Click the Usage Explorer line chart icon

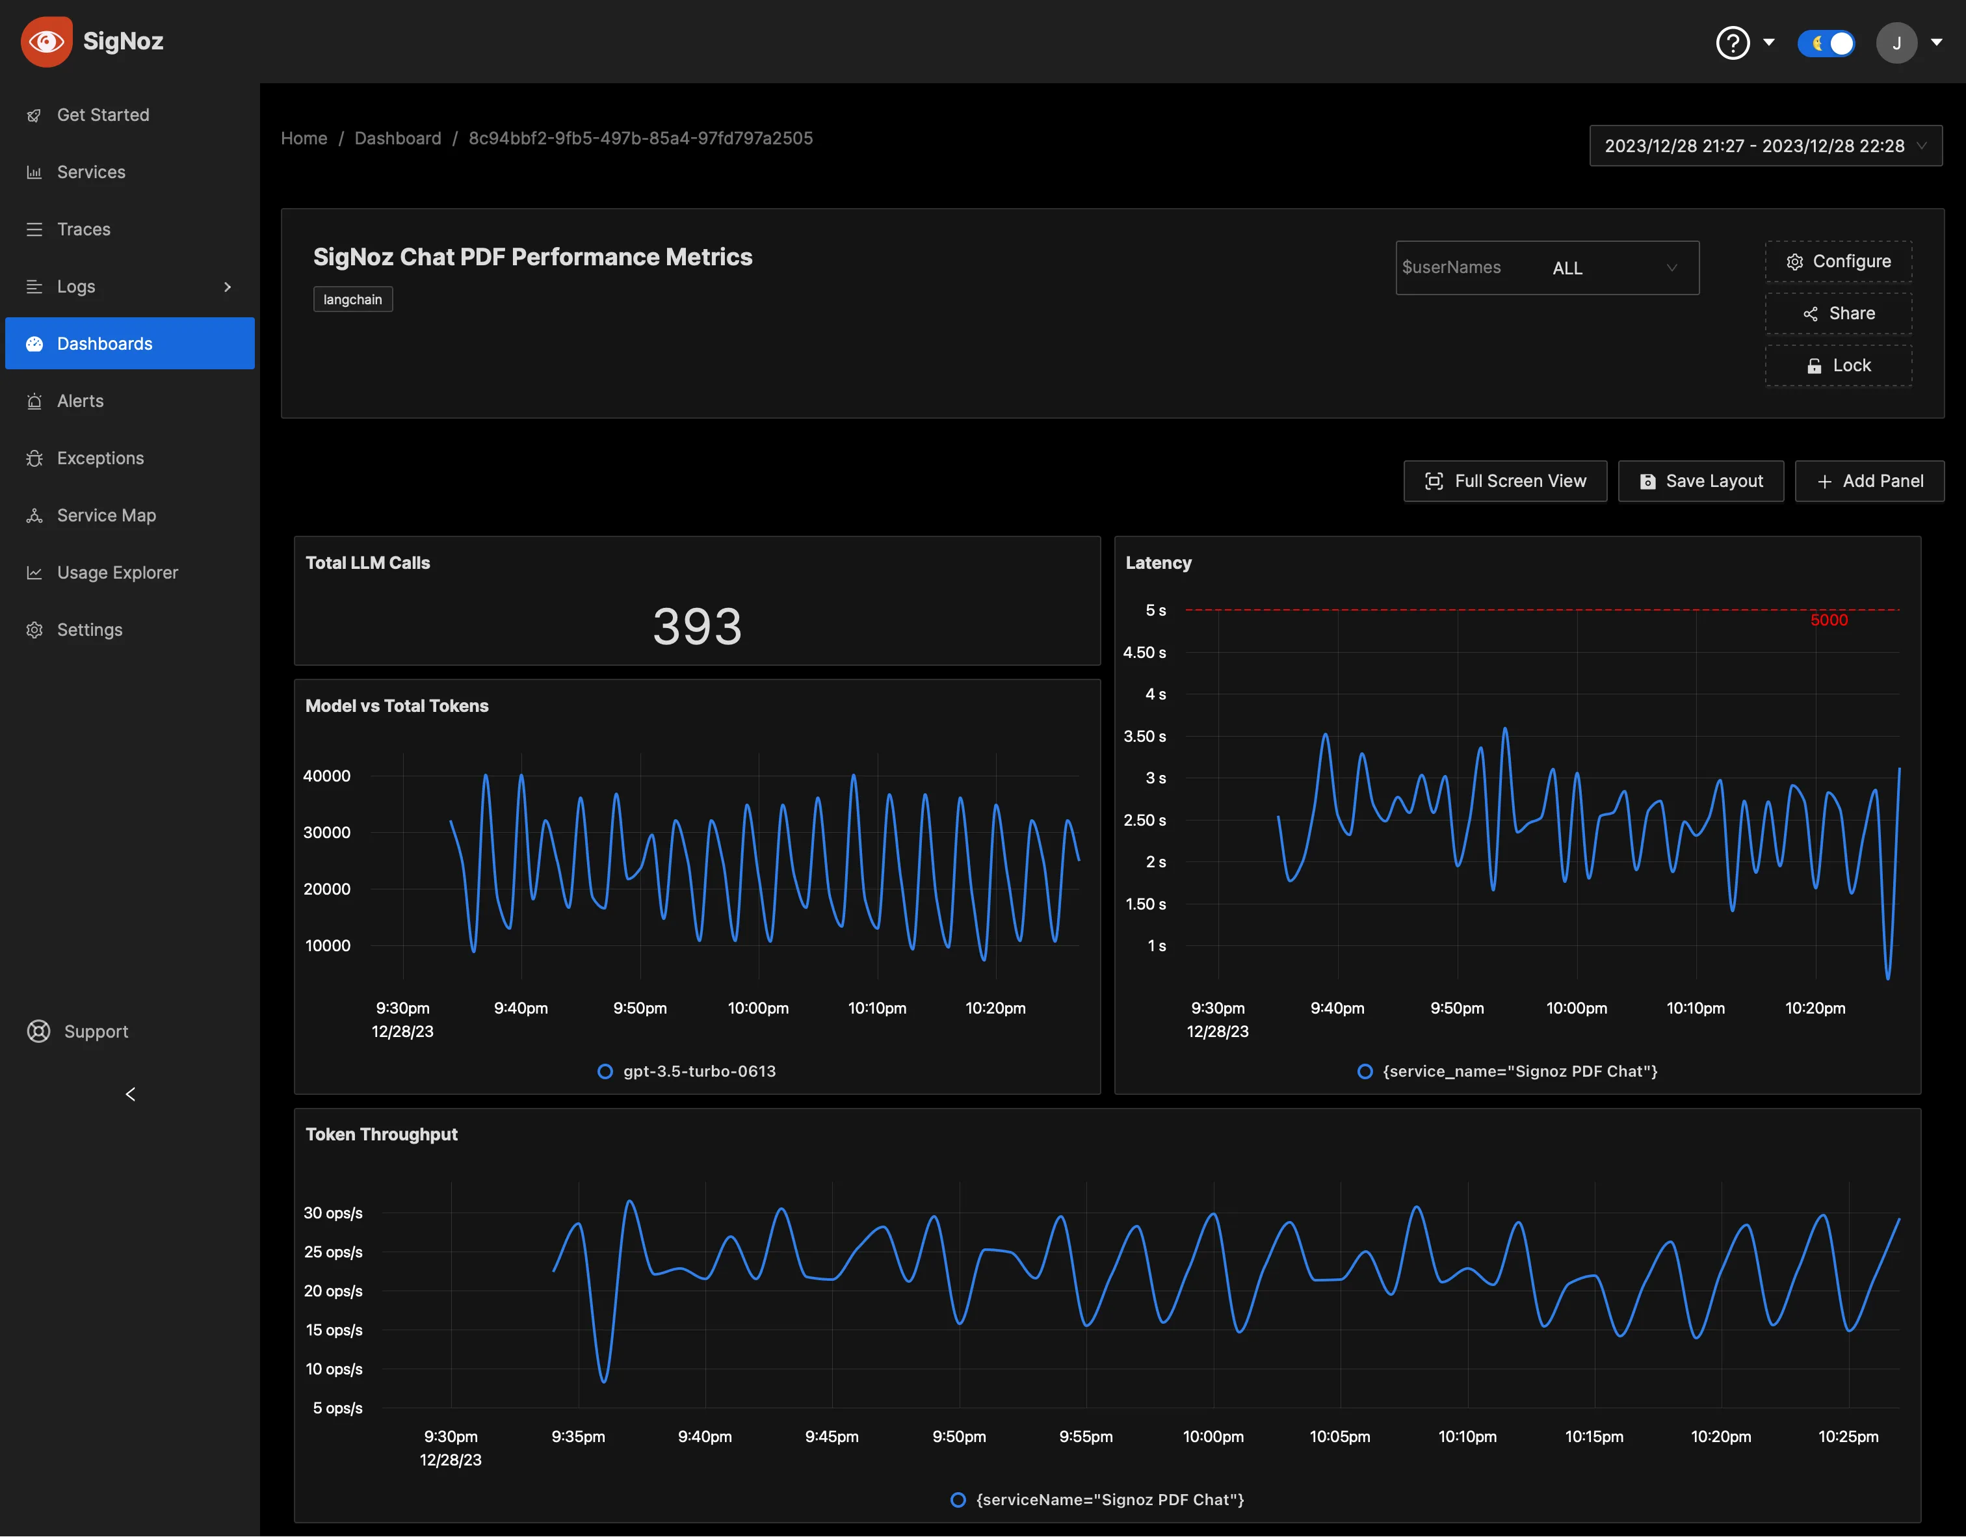coord(34,573)
